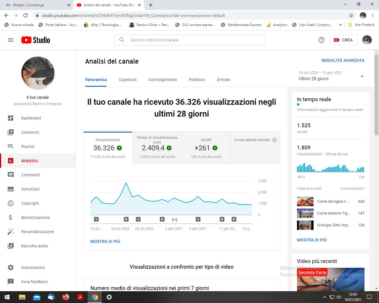Screen dimensions: 379x303
Task: Open the help question mark icon
Action: [x=322, y=40]
